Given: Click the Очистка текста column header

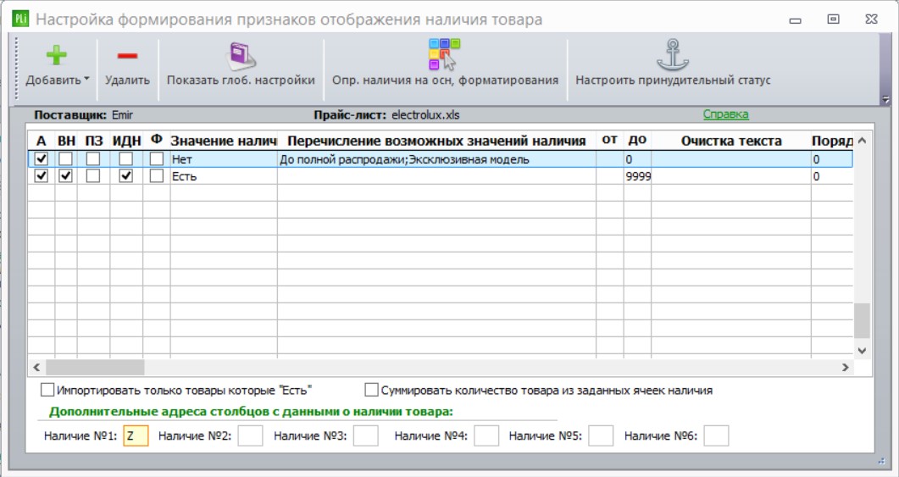Looking at the screenshot, I should coord(731,141).
